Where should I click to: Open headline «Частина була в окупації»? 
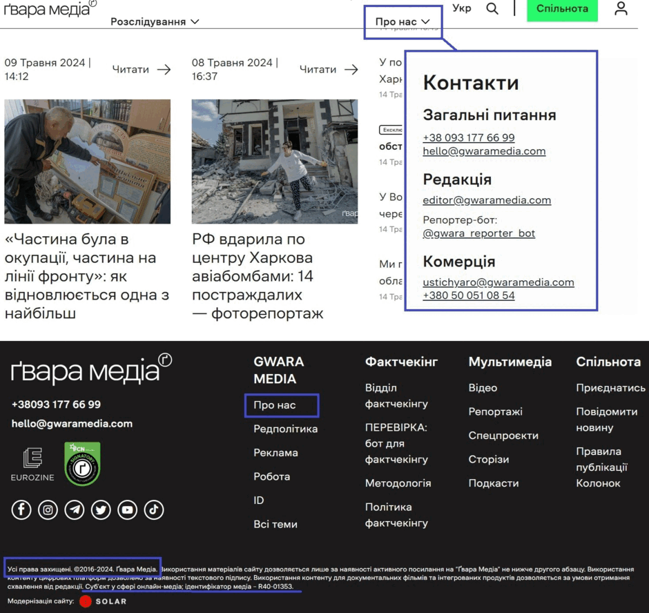87,276
